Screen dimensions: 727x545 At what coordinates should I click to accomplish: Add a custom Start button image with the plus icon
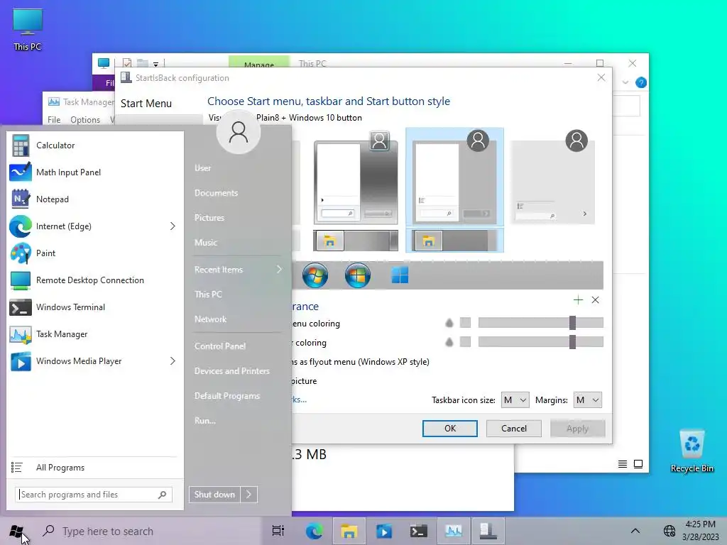point(578,300)
